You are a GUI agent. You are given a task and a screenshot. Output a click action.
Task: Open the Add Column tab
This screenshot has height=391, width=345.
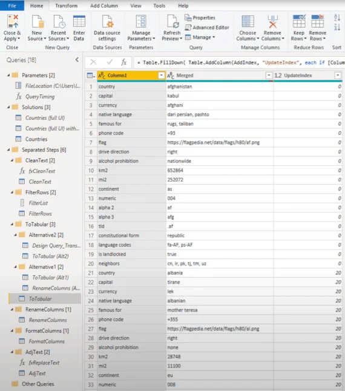[x=104, y=5]
